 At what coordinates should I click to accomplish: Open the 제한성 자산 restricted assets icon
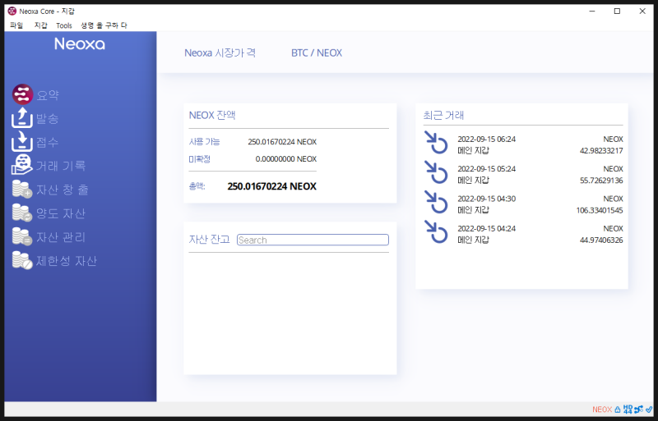point(22,260)
